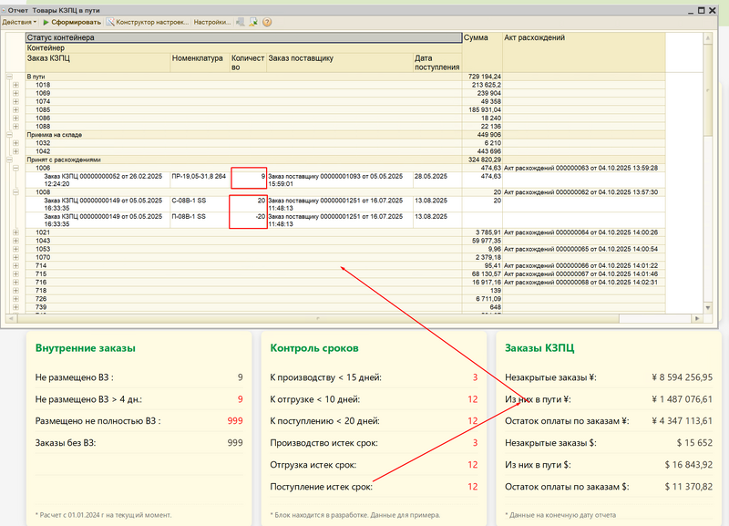The width and height of the screenshot is (729, 526).
Task: Collapse container 1008 row
Action: tap(15, 192)
